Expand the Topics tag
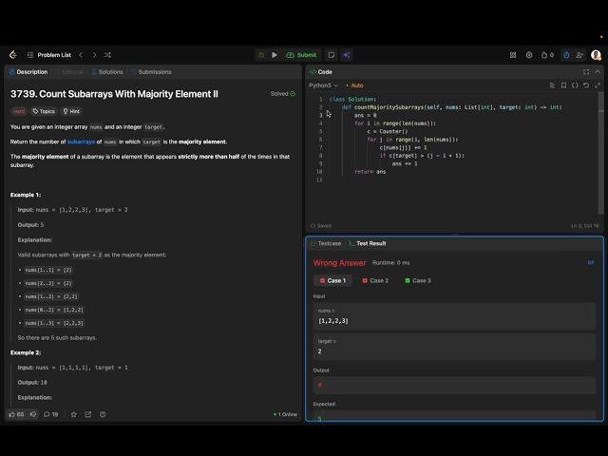This screenshot has width=608, height=456. pos(44,111)
